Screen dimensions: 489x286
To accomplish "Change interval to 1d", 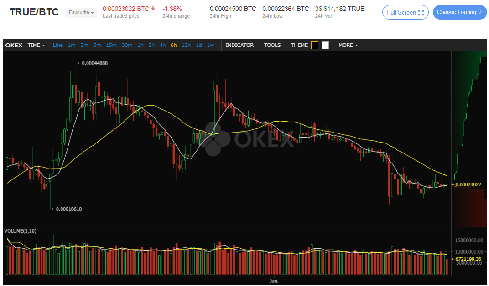I will [199, 45].
